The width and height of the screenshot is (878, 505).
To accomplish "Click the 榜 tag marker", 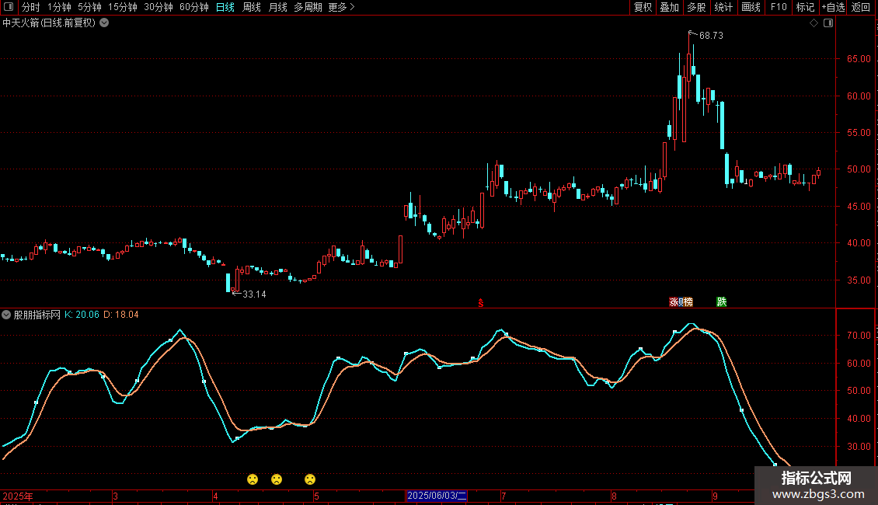I will coord(688,301).
